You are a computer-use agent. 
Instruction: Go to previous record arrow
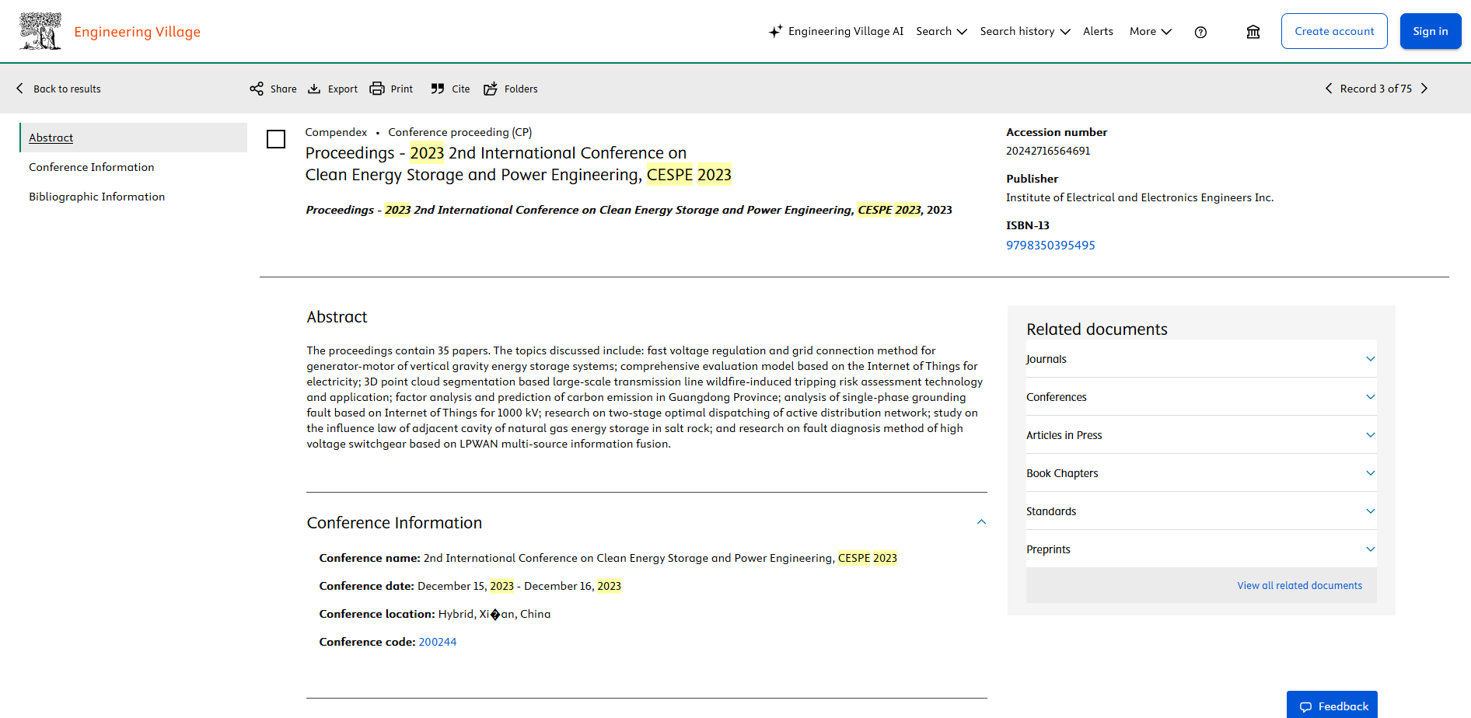(x=1329, y=89)
